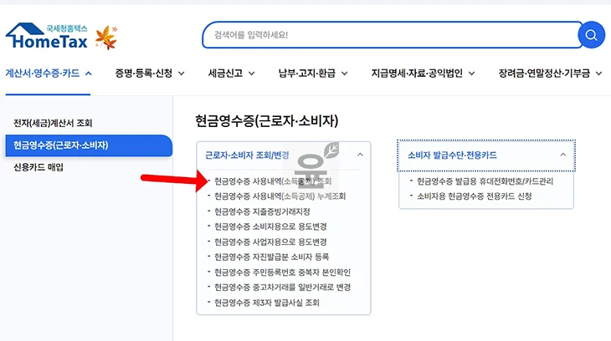
Task: Collapse the 근로자·소비자 조회/변경 panel
Action: tap(360, 155)
